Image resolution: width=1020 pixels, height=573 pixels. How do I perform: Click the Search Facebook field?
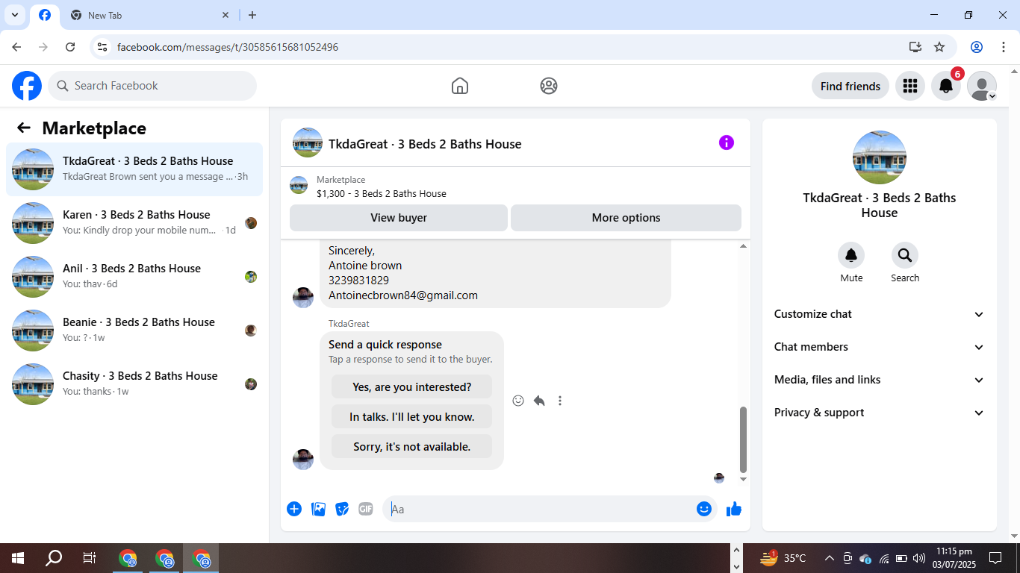tap(152, 86)
